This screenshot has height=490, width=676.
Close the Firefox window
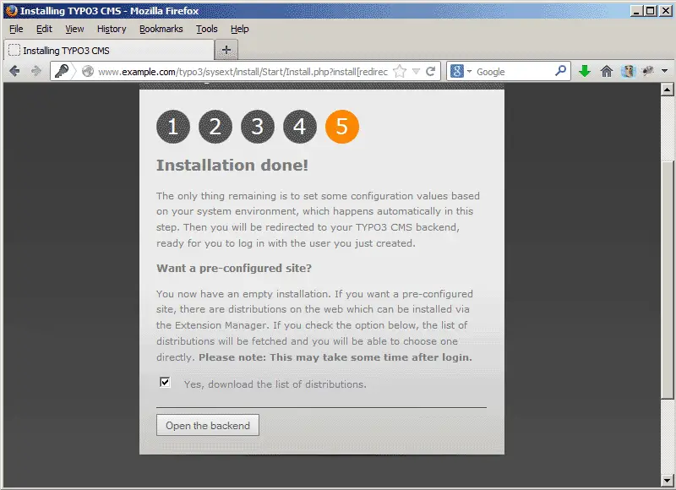tap(666, 11)
